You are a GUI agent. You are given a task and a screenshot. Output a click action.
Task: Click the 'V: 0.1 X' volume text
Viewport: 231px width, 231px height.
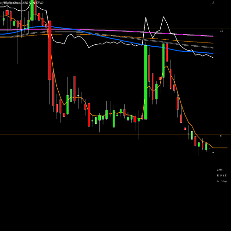(x=222, y=176)
